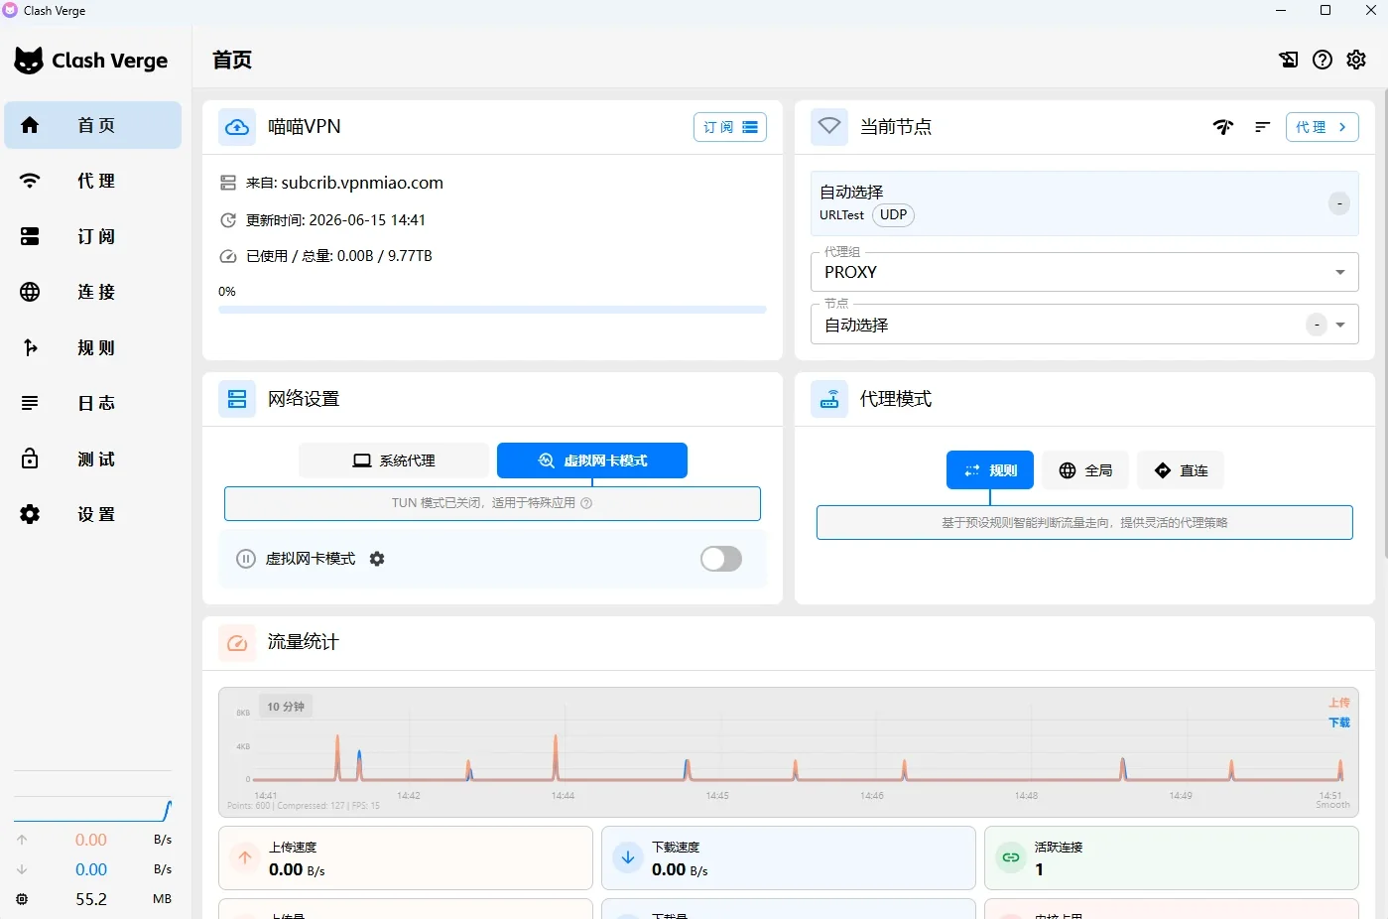Image resolution: width=1388 pixels, height=919 pixels.
Task: Click the update-time refresh icon
Action: coord(228,220)
